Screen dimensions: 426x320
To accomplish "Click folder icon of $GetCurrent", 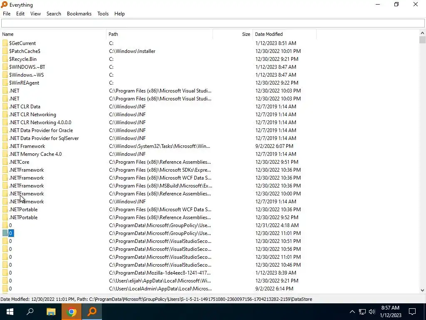I will click(5, 43).
